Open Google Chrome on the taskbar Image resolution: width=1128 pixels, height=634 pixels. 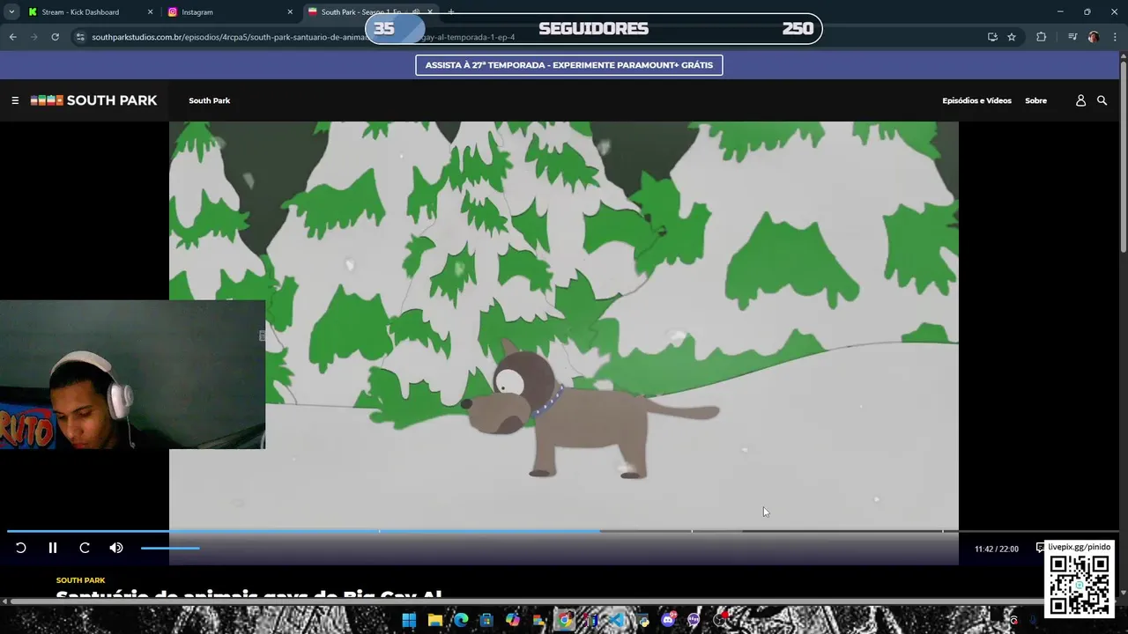click(565, 620)
